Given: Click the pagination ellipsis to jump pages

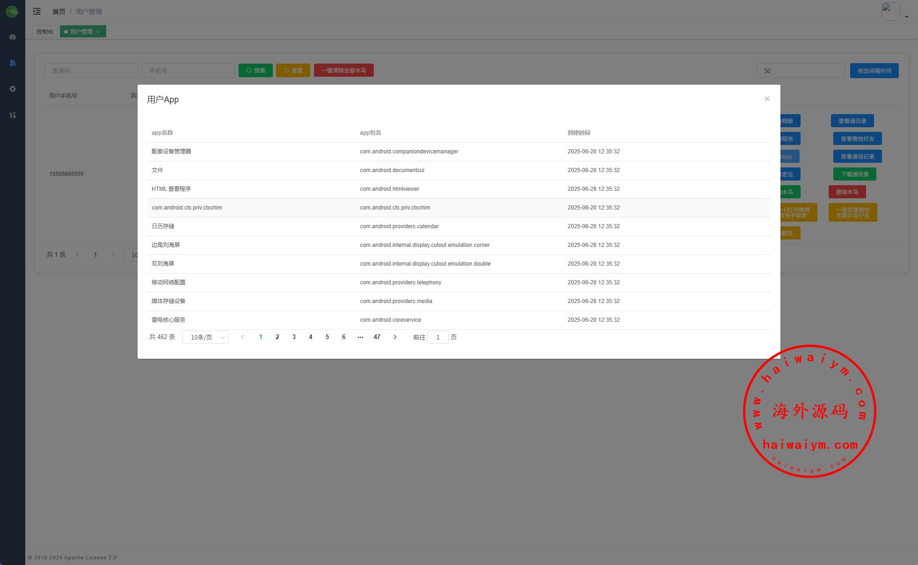Looking at the screenshot, I should coord(360,337).
